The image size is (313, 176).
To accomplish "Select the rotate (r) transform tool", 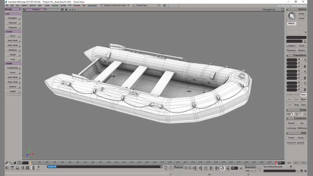I will pyautogui.click(x=305, y=71).
